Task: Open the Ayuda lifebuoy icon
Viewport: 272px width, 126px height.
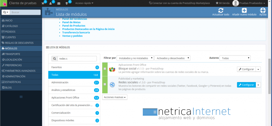Action: [x=263, y=10]
